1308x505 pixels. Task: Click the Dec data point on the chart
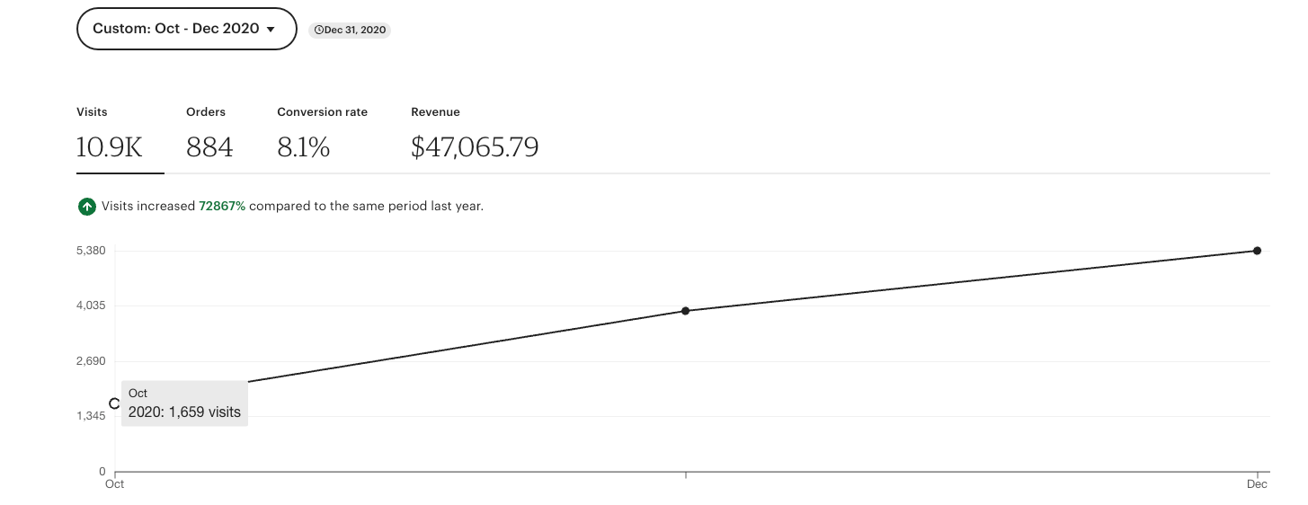click(1257, 251)
